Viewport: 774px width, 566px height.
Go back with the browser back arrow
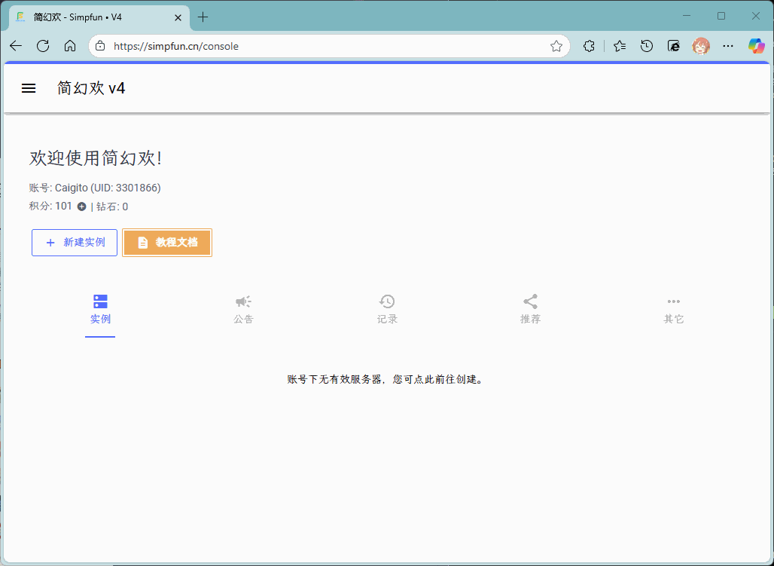pyautogui.click(x=16, y=46)
